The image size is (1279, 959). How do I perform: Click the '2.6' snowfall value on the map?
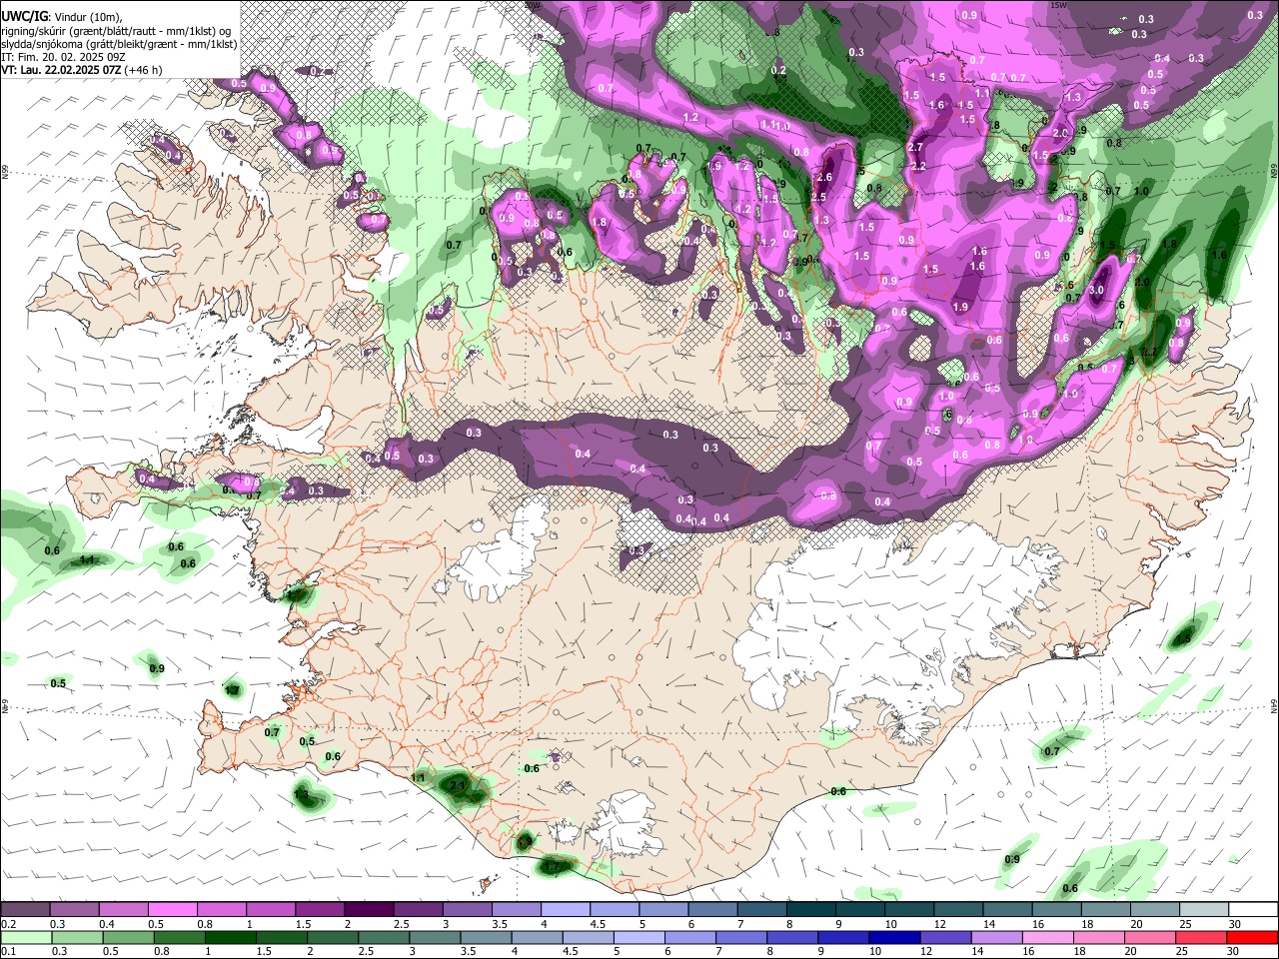[x=823, y=177]
